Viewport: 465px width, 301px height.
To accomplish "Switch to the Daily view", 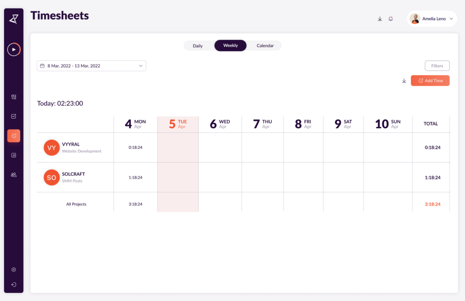I will [198, 45].
